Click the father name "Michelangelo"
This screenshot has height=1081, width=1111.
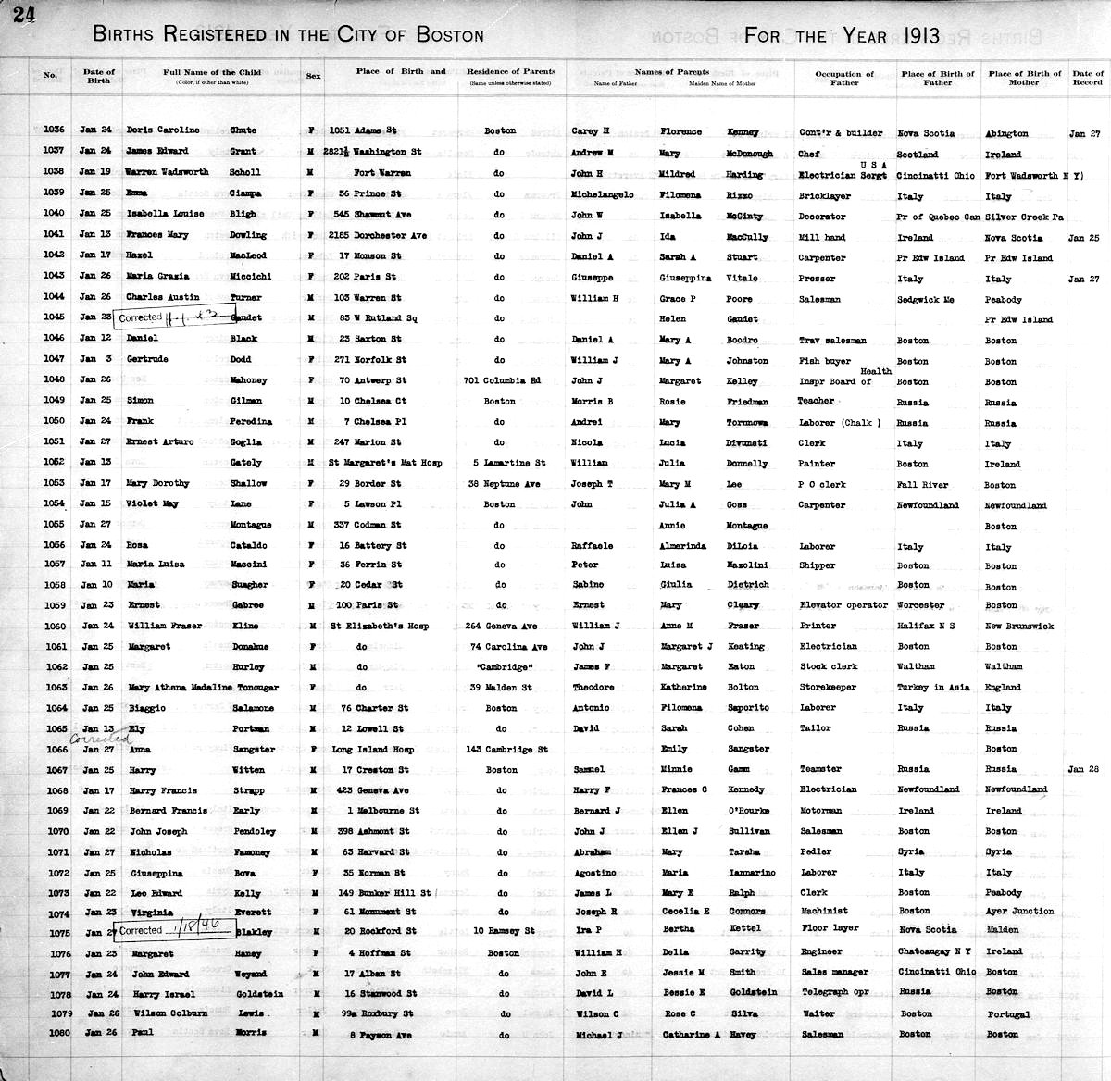coord(603,195)
